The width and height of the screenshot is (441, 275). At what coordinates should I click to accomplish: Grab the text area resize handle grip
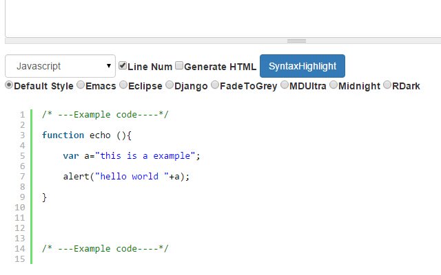(296, 41)
